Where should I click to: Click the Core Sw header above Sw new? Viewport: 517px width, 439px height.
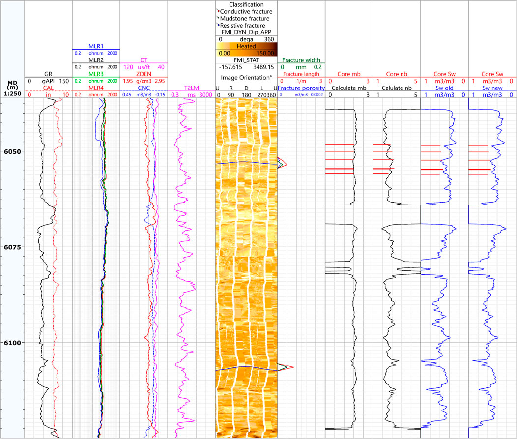[492, 74]
